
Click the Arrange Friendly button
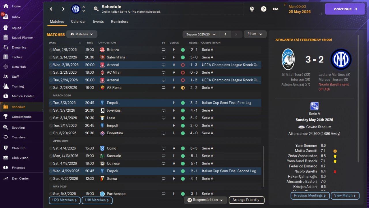[x=246, y=200]
